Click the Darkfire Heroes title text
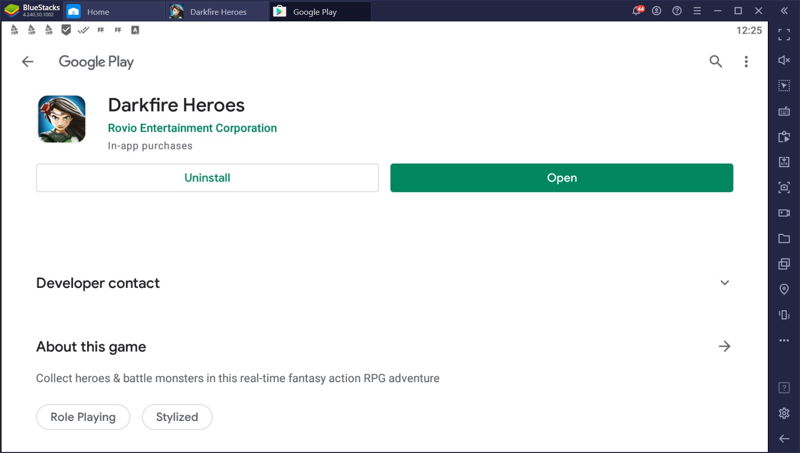 tap(176, 105)
